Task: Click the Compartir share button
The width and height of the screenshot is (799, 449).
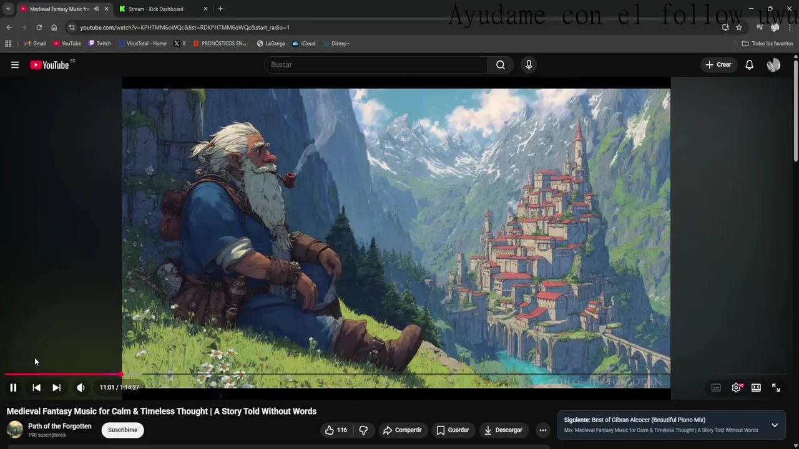Action: [x=402, y=430]
